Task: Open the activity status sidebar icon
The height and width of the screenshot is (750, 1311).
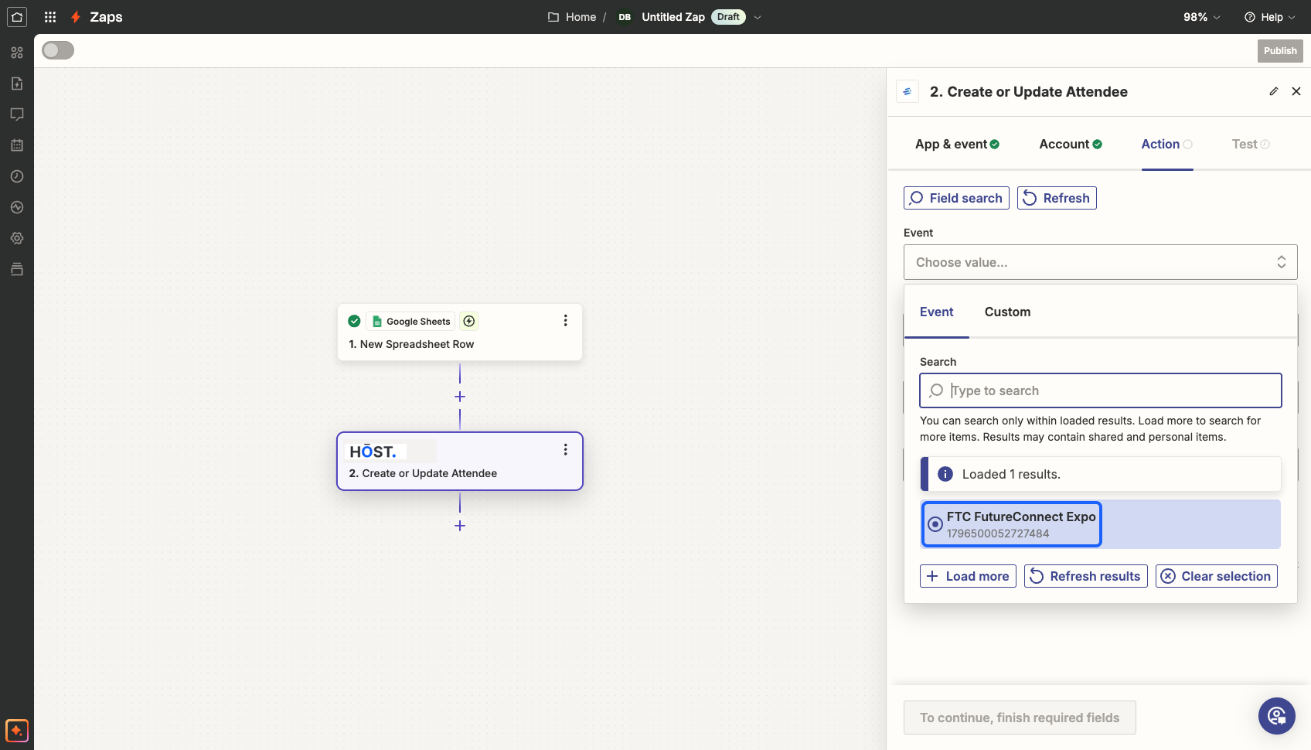Action: 17,207
